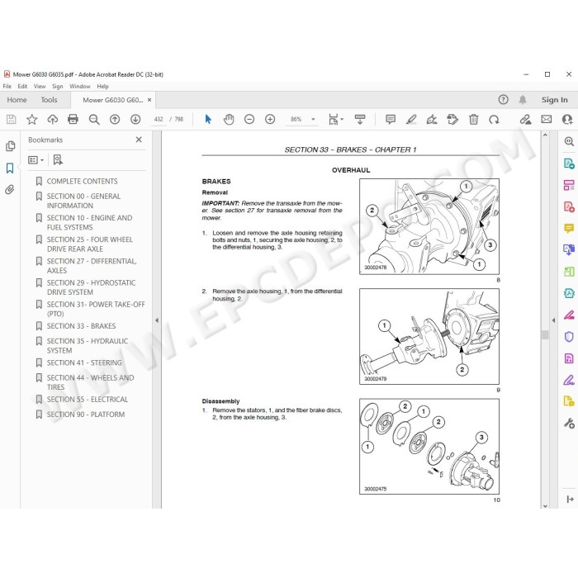This screenshot has height=578, width=578.
Task: Expand the right tools pane labels
Action: 570,499
